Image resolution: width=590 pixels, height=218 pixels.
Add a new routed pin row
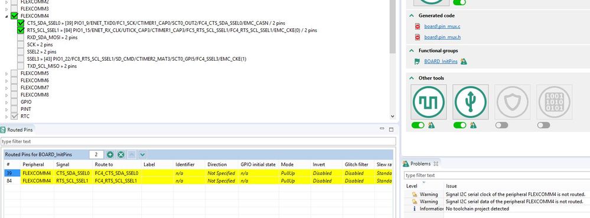[110, 154]
